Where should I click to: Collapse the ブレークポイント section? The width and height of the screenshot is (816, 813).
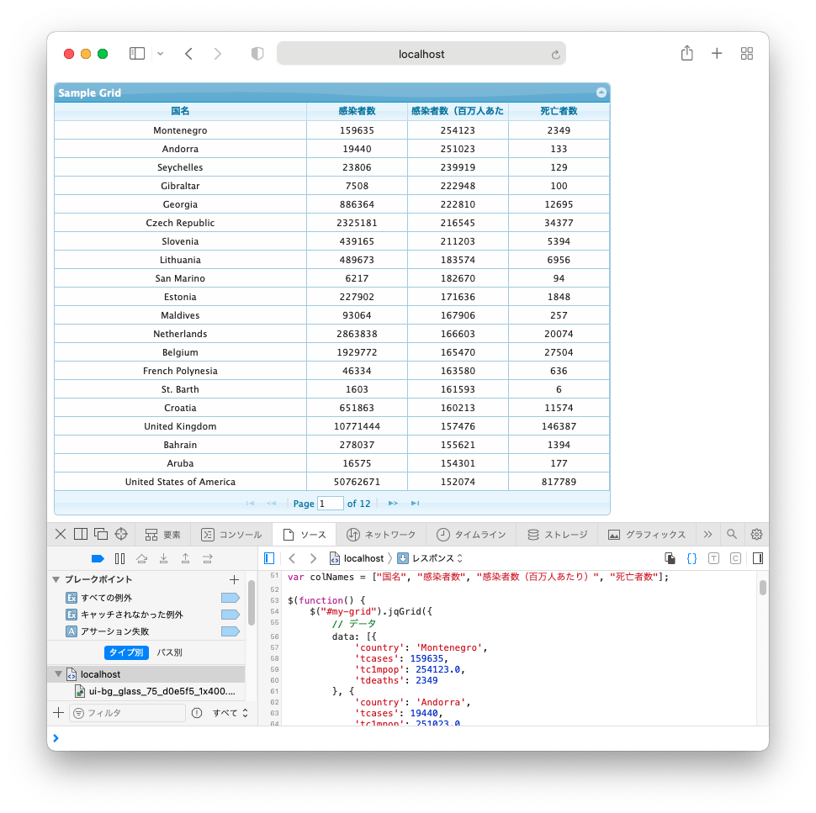point(56,579)
